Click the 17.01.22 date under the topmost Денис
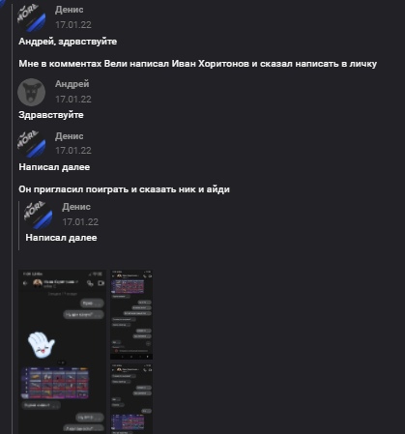Viewport: 405px width, 434px height. point(73,25)
